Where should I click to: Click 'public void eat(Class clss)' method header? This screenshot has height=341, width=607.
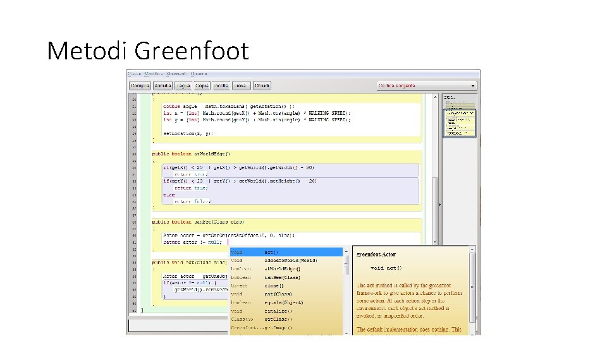coord(189,263)
